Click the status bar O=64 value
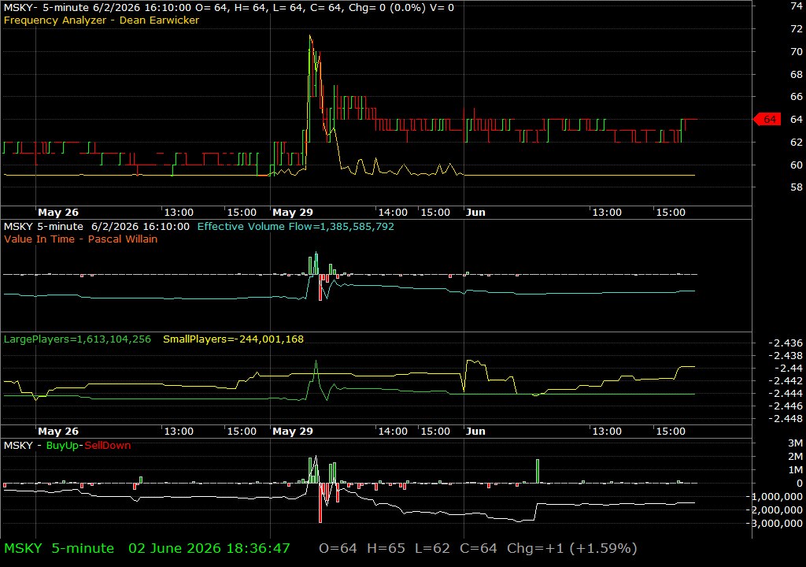806x567 pixels. (338, 548)
